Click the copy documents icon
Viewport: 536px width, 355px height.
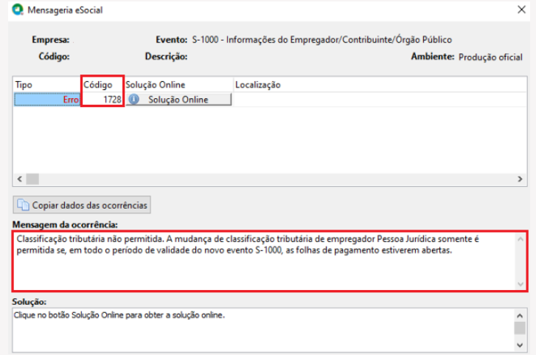[23, 204]
